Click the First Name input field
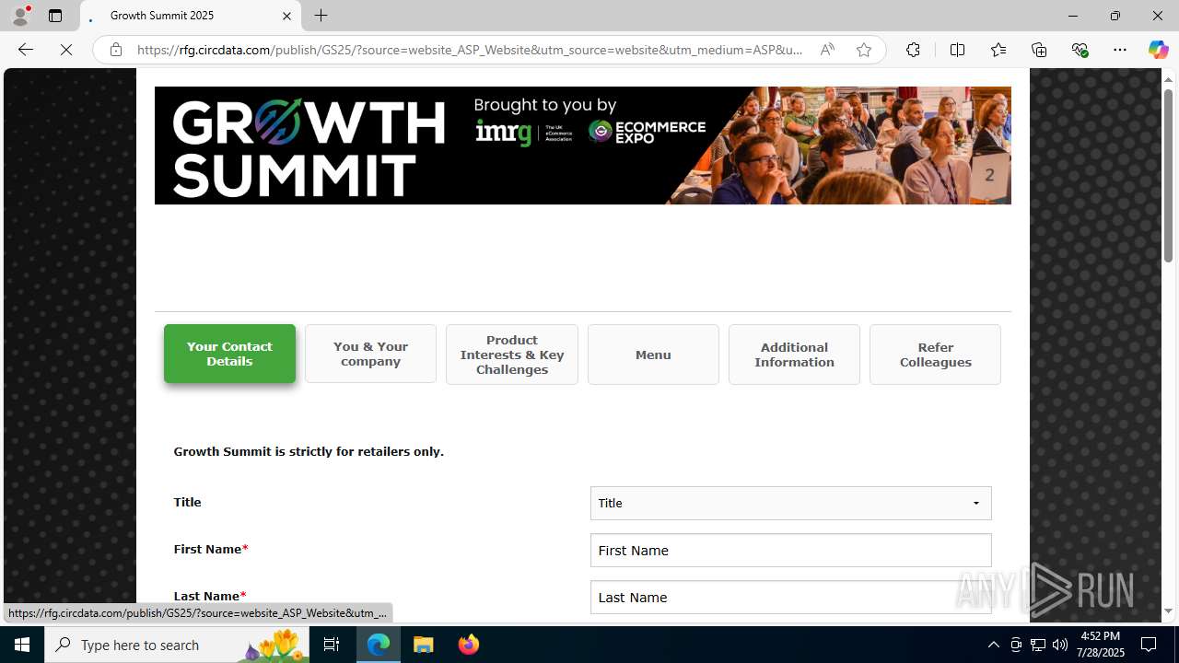1179x663 pixels. pyautogui.click(x=790, y=550)
